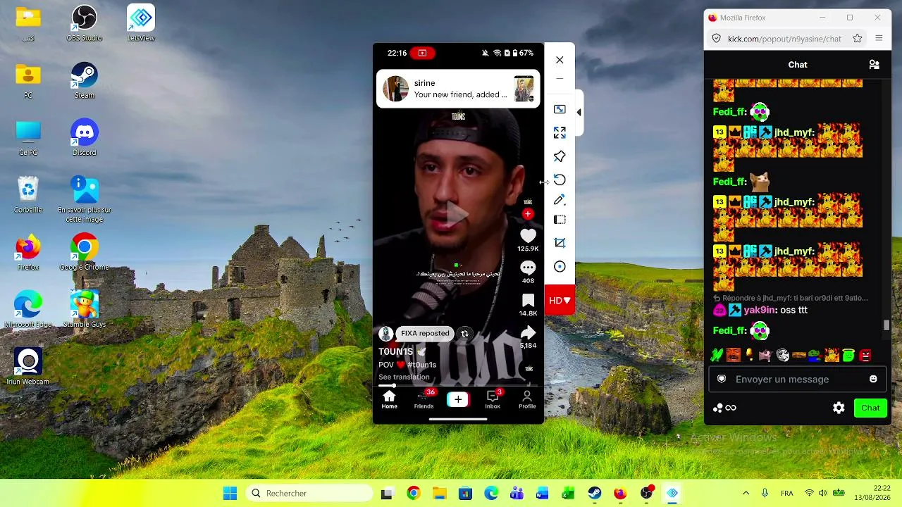
Task: Open the spinning sound disc
Action: [529, 368]
